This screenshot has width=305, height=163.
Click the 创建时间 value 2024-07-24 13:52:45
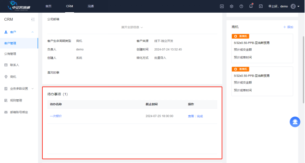pyautogui.click(x=168, y=49)
